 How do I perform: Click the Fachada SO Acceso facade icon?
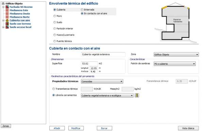click(x=7, y=7)
